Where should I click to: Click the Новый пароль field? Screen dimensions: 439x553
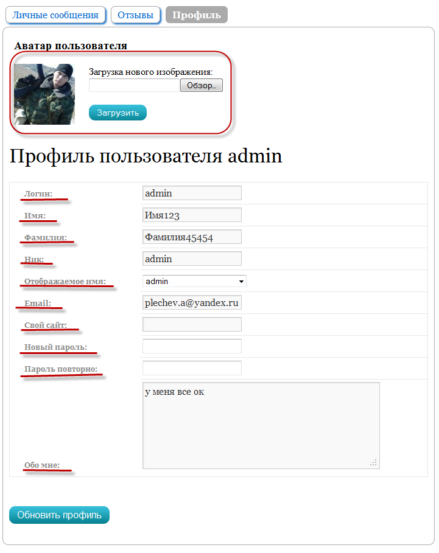pyautogui.click(x=192, y=346)
